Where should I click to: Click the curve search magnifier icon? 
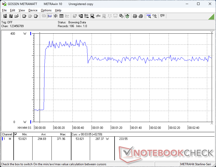click(155, 16)
